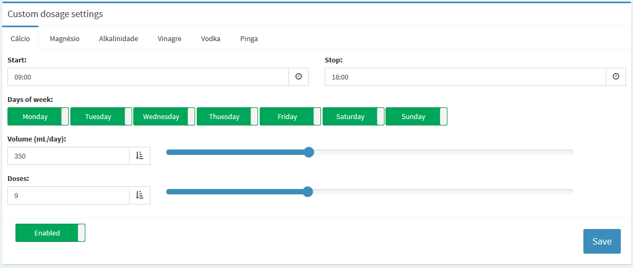Turn off the Sunday toggle

pyautogui.click(x=416, y=116)
